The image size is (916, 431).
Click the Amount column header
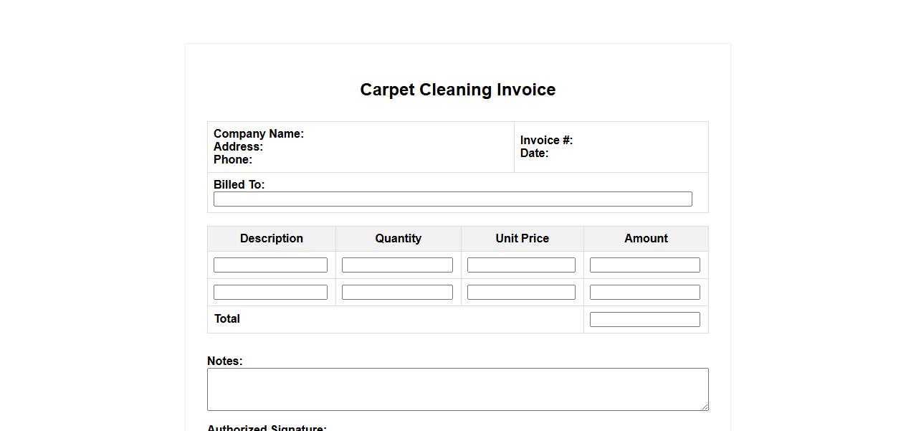[646, 238]
